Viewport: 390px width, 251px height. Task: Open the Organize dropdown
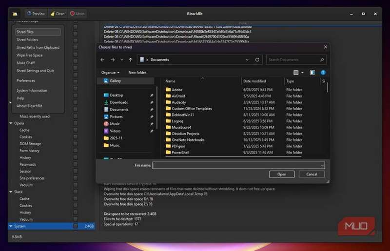(110, 73)
